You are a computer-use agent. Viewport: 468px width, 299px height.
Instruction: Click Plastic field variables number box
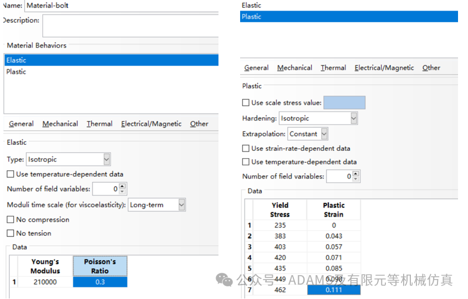(x=340, y=176)
